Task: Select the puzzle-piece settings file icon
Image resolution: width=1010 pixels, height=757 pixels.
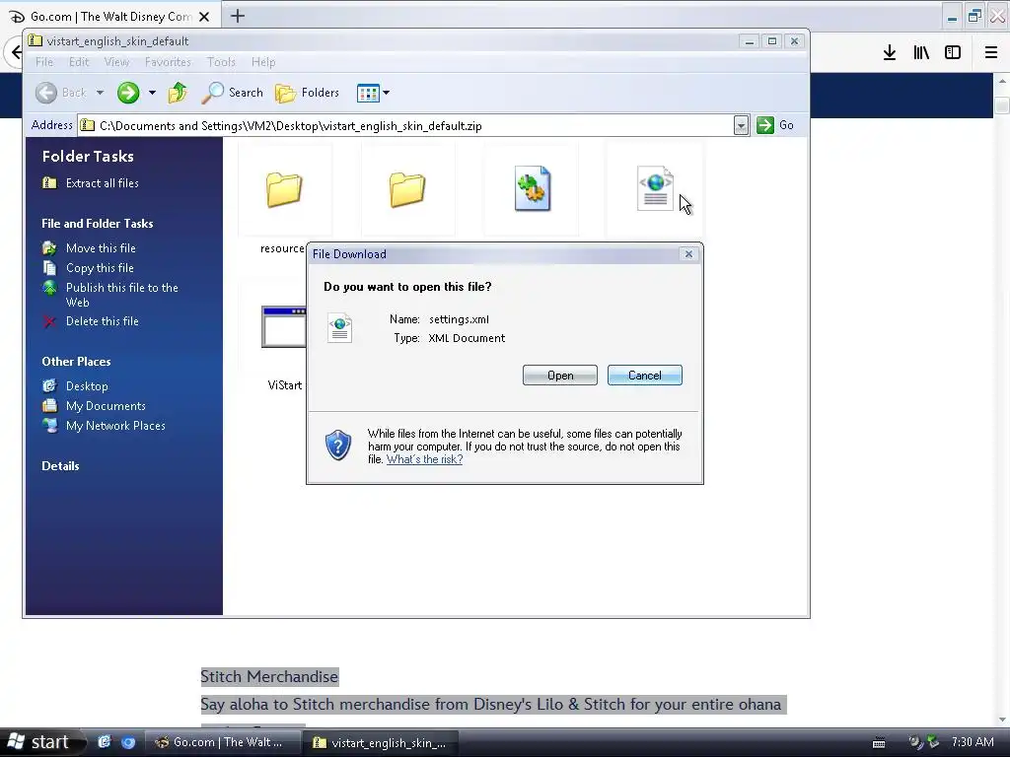Action: [532, 188]
